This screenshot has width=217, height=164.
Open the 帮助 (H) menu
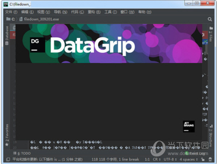coord(145,12)
